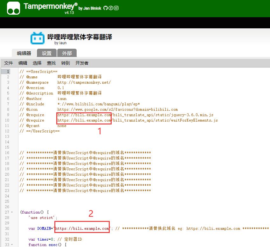Open the 选择 menu

[x=37, y=63]
